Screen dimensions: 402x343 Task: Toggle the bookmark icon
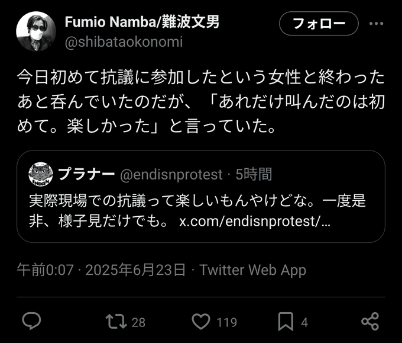coord(286,322)
